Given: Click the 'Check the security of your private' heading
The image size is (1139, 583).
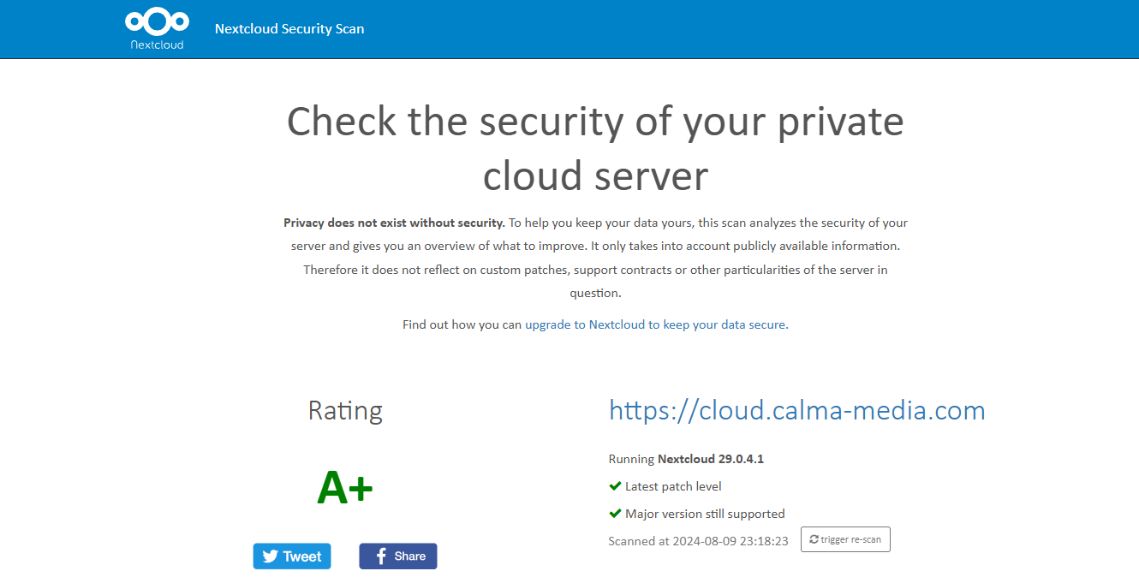Looking at the screenshot, I should point(595,122).
